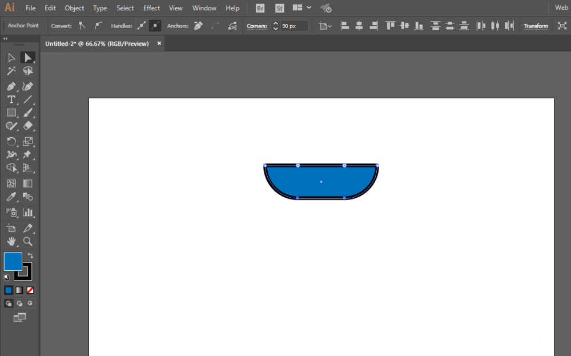
Task: Set fill to None
Action: pos(30,290)
